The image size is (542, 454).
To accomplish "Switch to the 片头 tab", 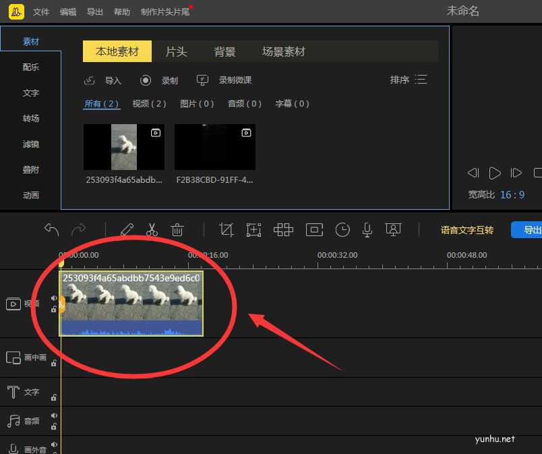I will coord(176,51).
